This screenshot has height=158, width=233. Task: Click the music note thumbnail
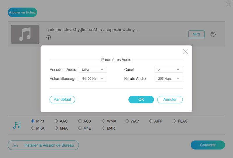pyautogui.click(x=25, y=34)
